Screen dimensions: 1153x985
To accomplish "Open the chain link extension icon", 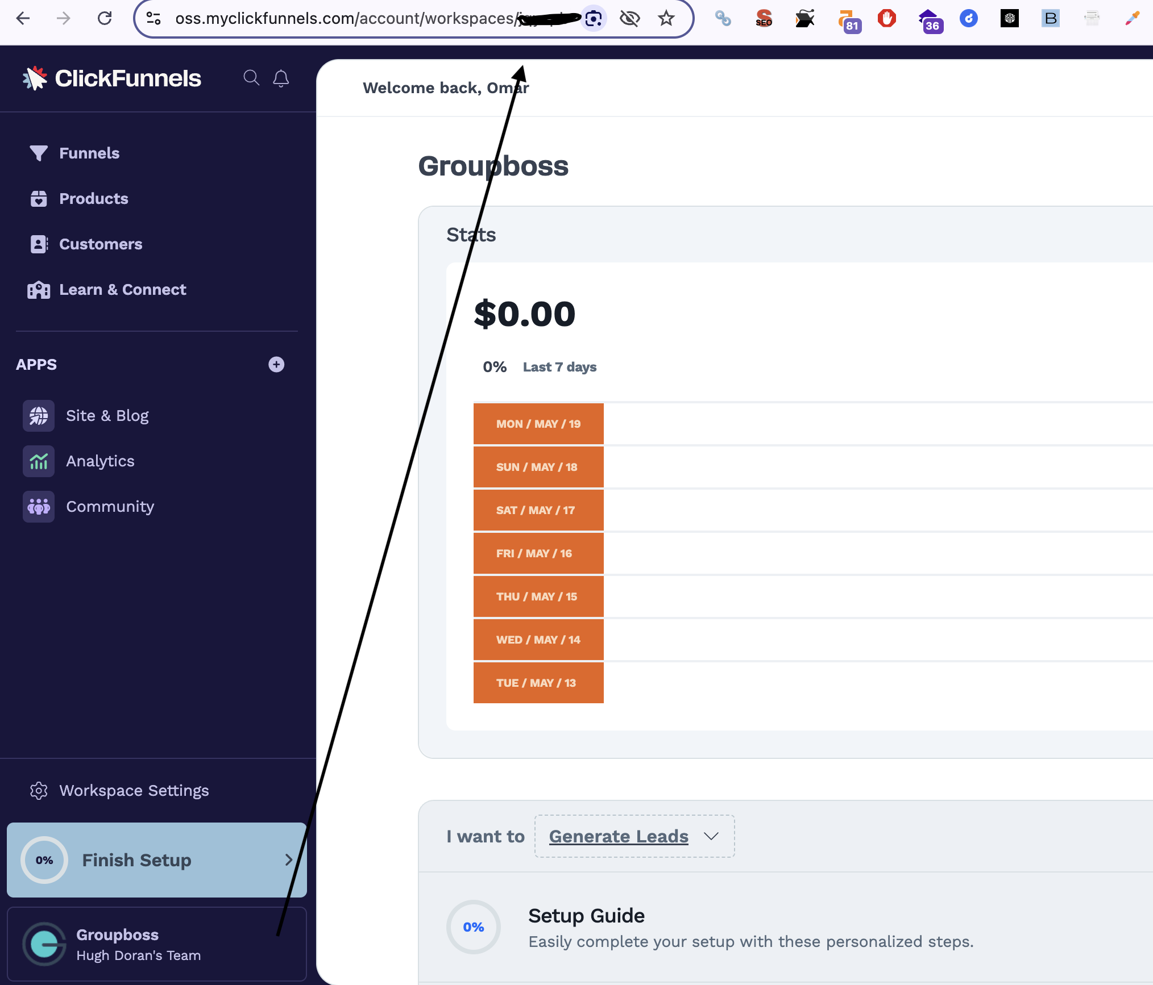I will coord(723,19).
